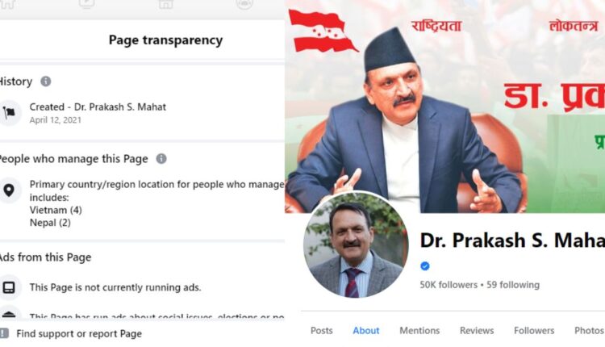The image size is (605, 347).
Task: Click the groups icon in top bar
Action: [x=244, y=4]
